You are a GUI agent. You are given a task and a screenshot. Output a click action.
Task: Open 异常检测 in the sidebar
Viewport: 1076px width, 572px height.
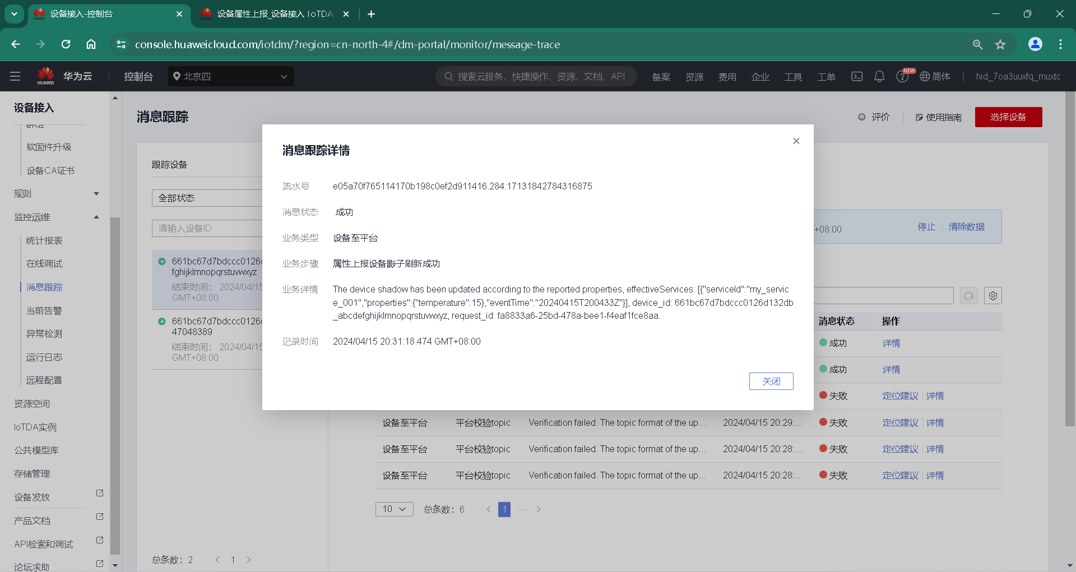tap(44, 334)
